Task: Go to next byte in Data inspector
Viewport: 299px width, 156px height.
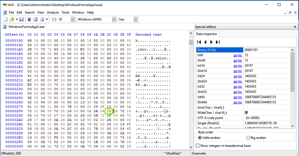Action: [x=211, y=42]
